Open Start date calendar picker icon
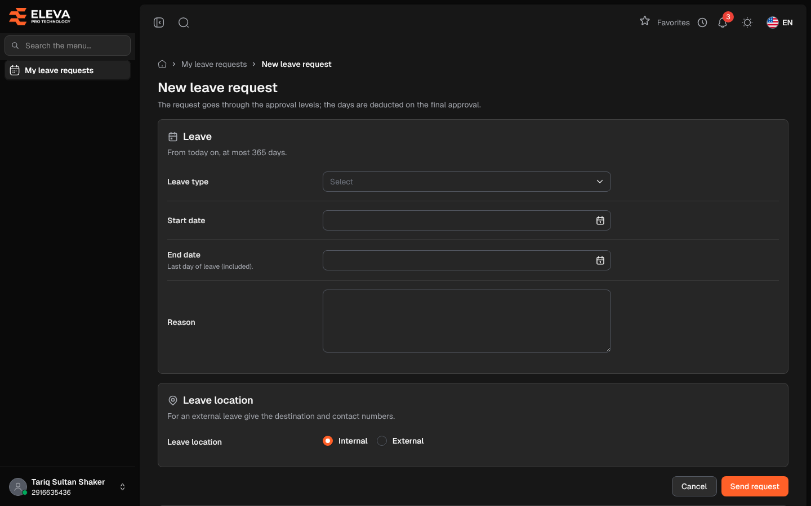This screenshot has height=506, width=811. tap(600, 220)
